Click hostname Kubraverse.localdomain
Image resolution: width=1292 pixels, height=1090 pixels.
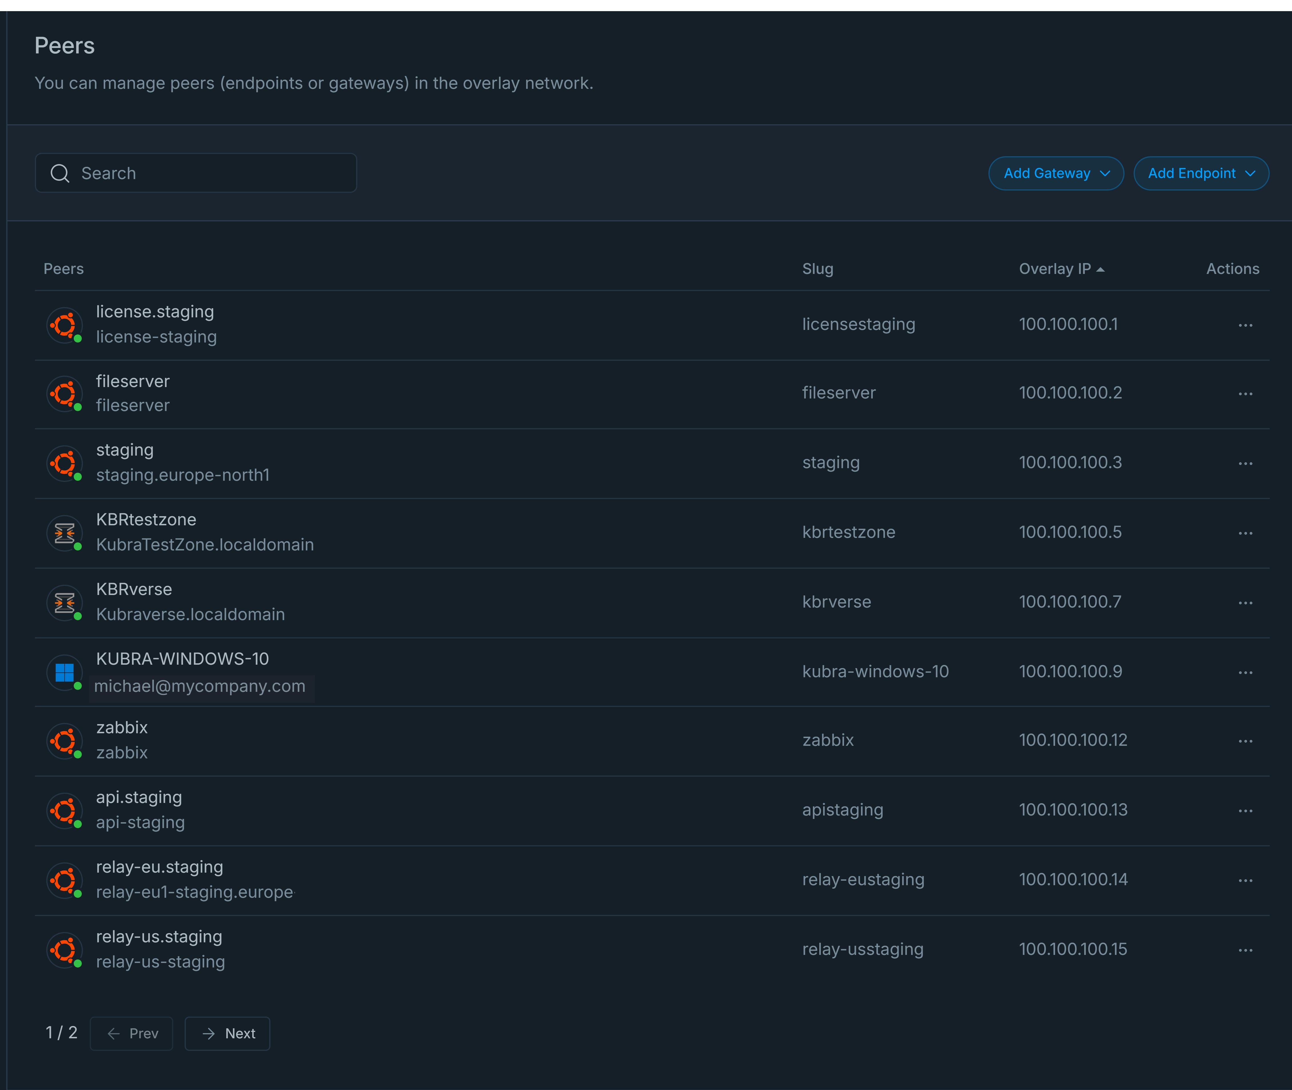click(x=190, y=615)
